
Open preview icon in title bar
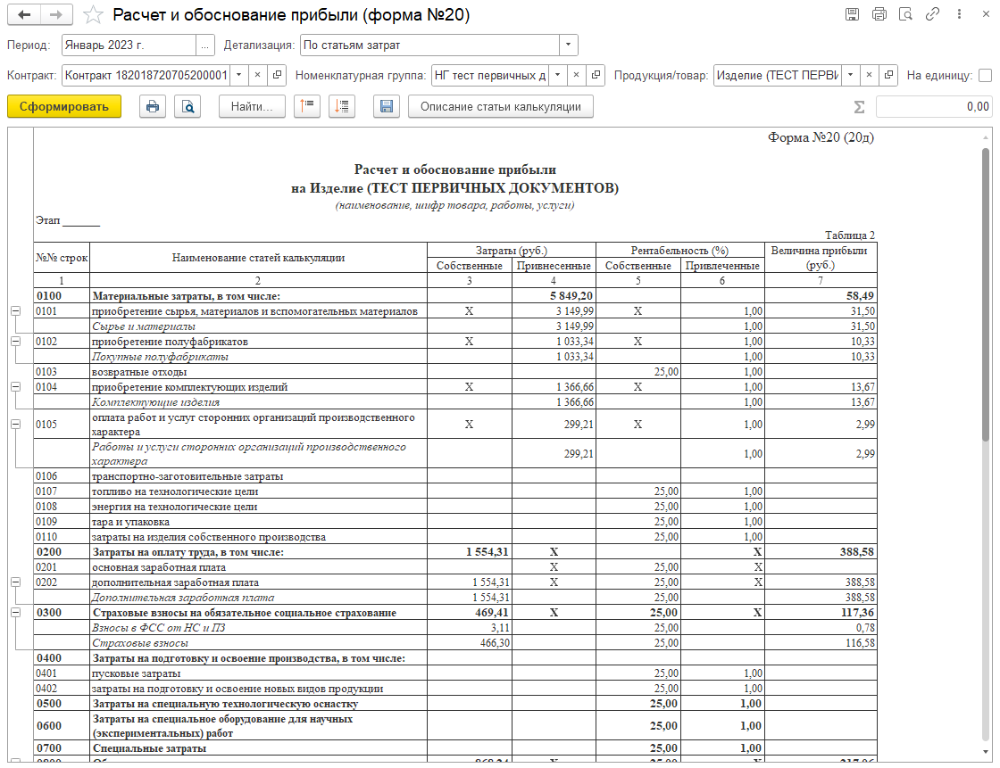pos(905,14)
